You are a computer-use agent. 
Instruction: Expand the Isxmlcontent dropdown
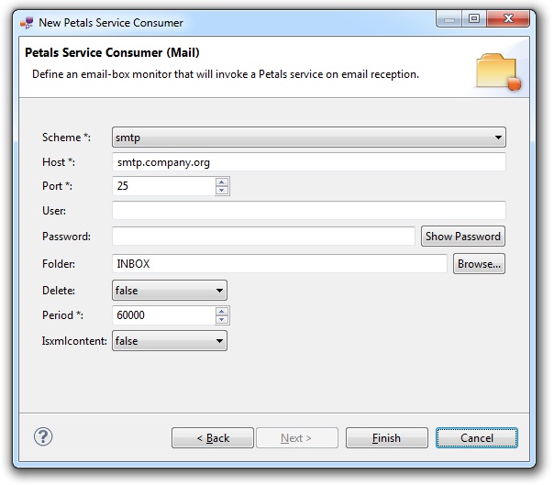click(169, 341)
